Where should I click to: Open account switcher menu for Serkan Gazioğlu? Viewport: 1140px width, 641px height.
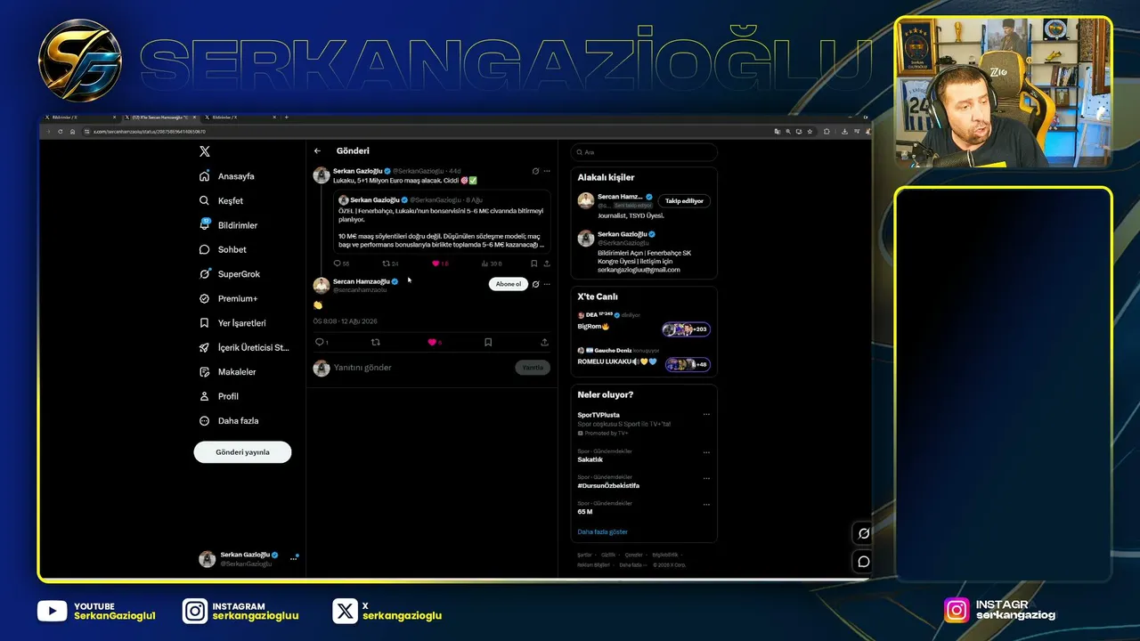[248, 558]
